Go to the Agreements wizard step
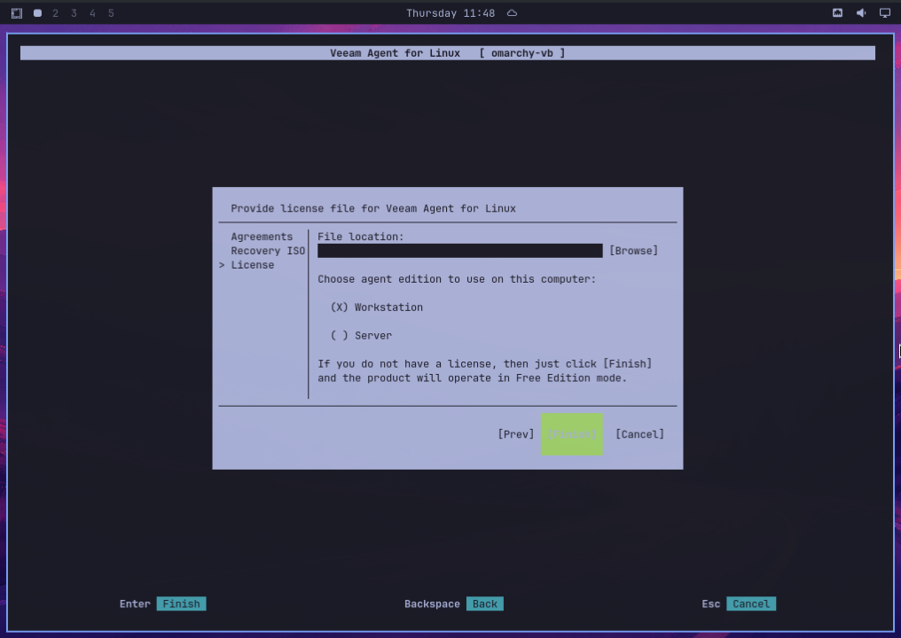 coord(262,237)
